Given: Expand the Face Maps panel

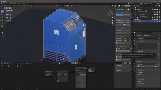Looking at the screenshot, I should point(140,72).
